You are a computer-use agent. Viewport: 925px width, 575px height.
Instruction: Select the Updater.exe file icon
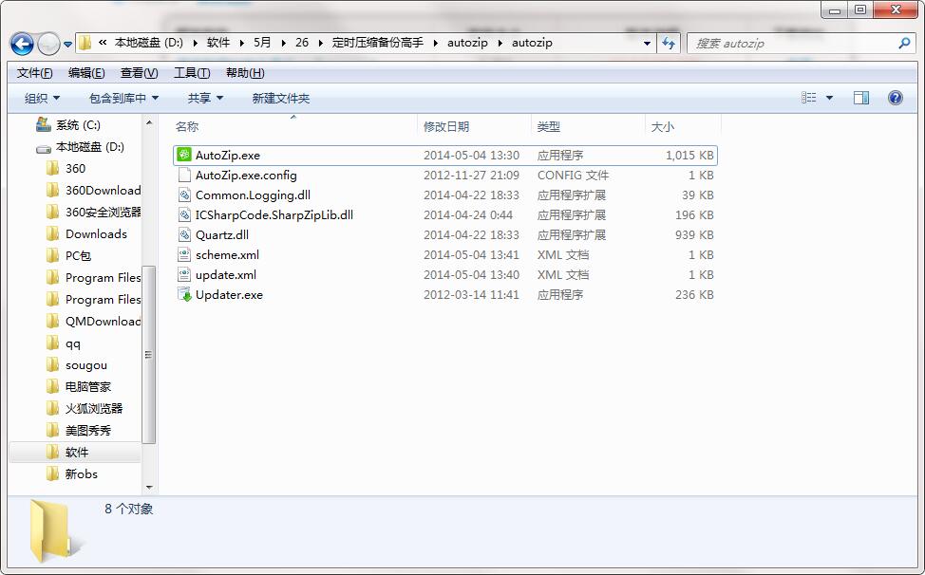click(184, 295)
